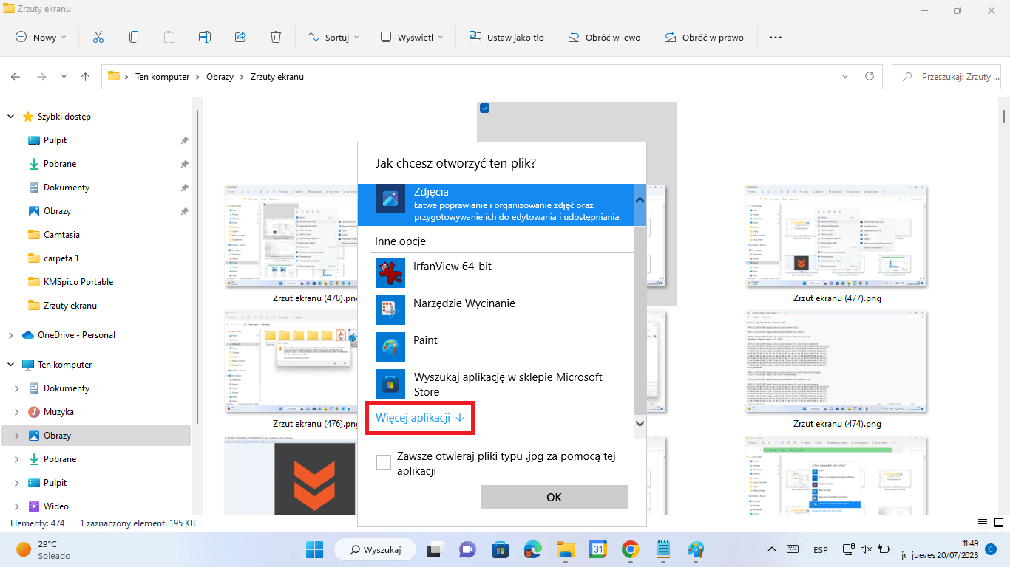Image resolution: width=1010 pixels, height=567 pixels.
Task: Switch to details view icon in status bar
Action: (x=983, y=523)
